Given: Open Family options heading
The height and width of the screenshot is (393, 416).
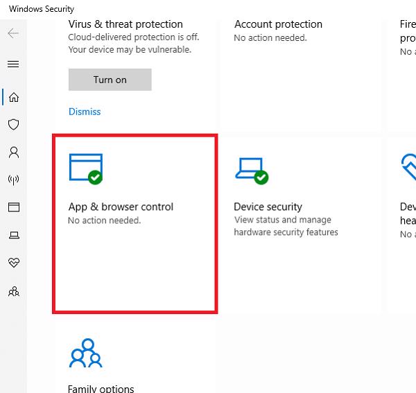Looking at the screenshot, I should pyautogui.click(x=101, y=389).
